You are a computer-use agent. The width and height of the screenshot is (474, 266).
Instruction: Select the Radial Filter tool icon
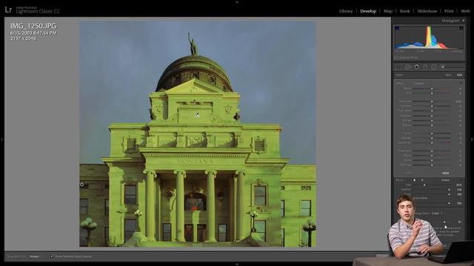[x=433, y=66]
